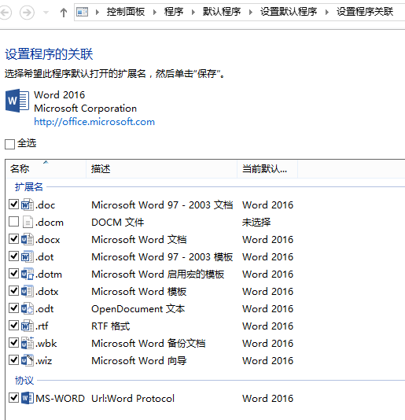
Task: Click the blank .docm file icon
Action: click(x=28, y=222)
